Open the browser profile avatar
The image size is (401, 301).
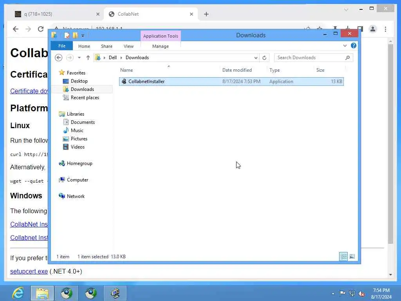[x=373, y=29]
